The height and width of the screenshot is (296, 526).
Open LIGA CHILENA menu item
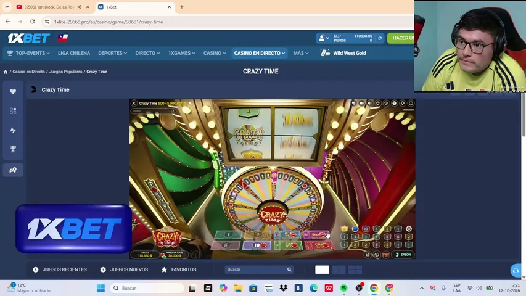[74, 53]
